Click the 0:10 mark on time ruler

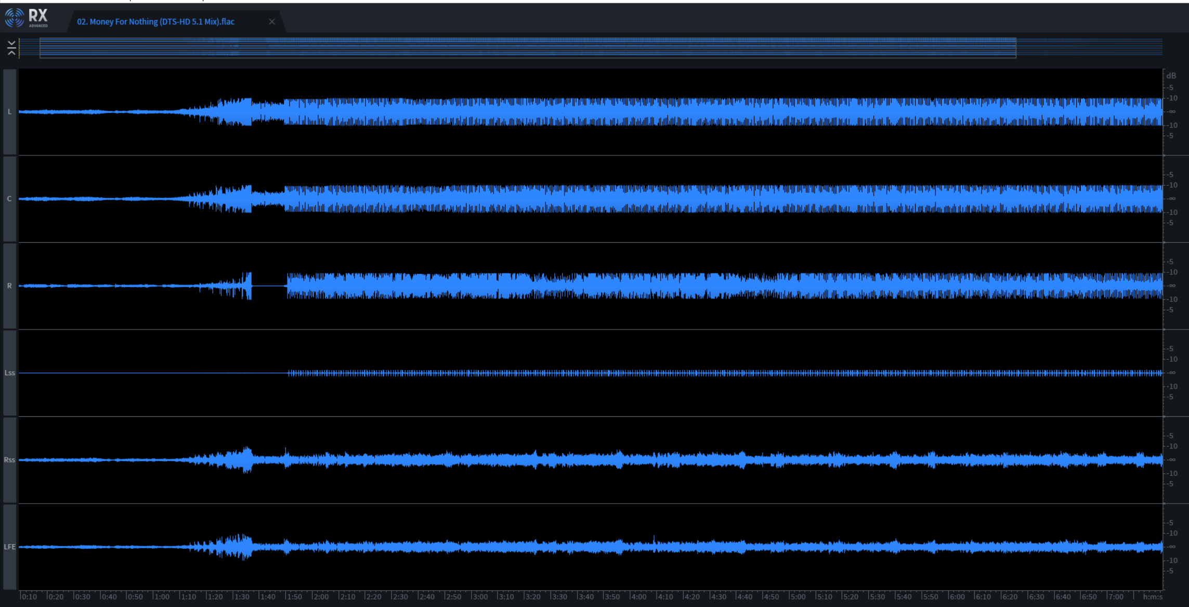(x=29, y=597)
